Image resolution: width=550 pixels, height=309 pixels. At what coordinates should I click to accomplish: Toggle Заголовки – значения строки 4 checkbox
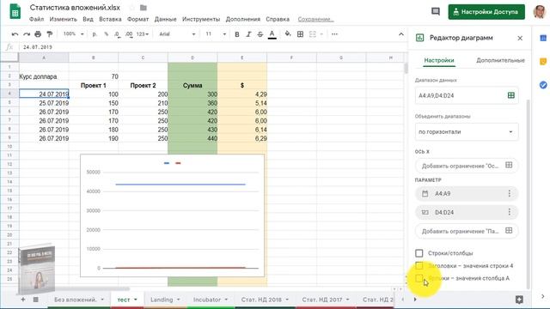(419, 265)
